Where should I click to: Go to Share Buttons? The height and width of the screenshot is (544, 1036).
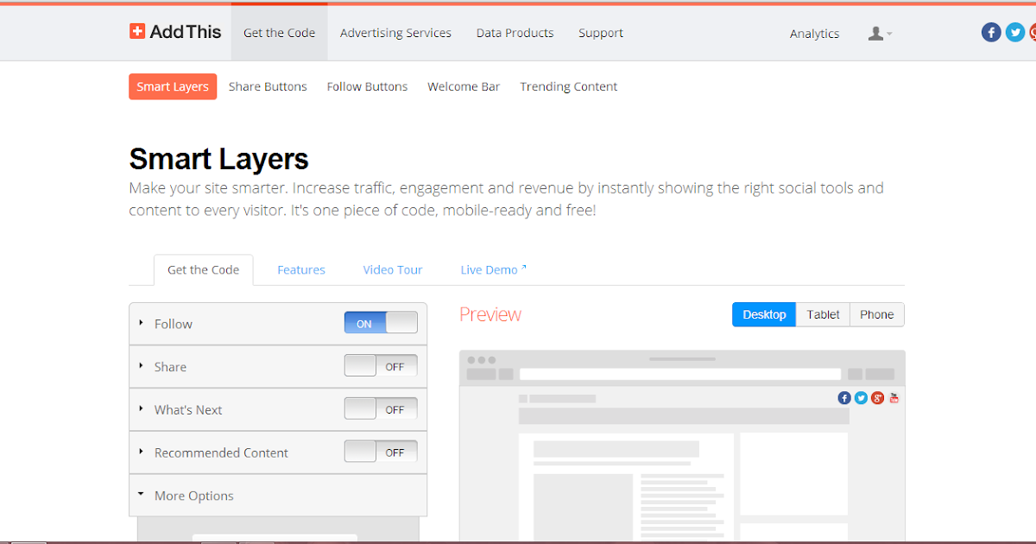click(268, 86)
